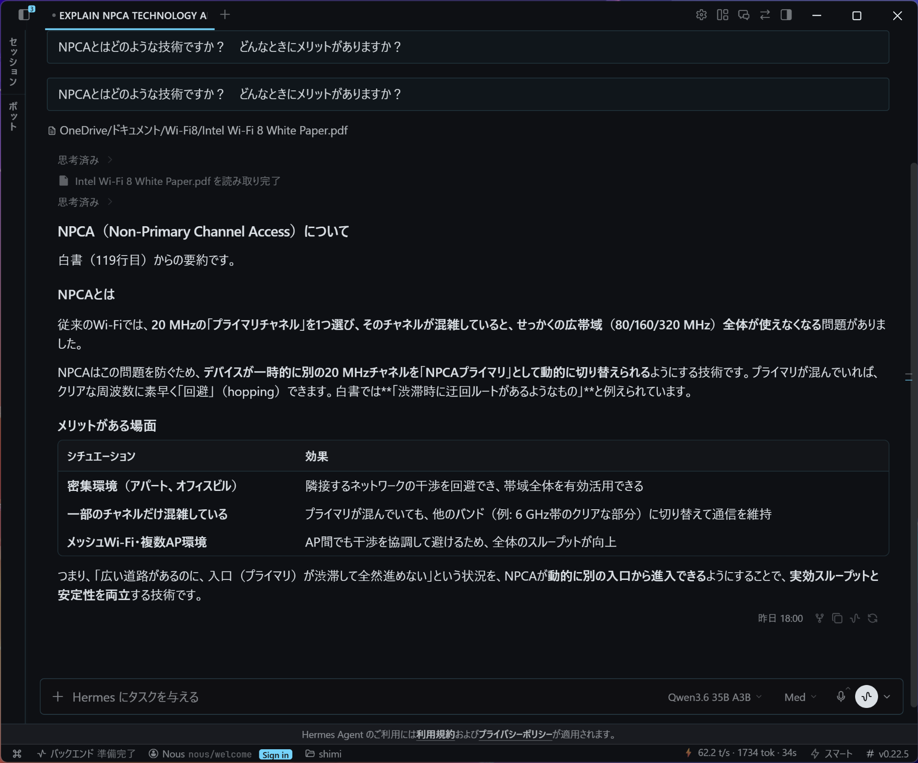This screenshot has height=763, width=918.
Task: Expand the second 思考済み section below the PDF line
Action: point(84,202)
